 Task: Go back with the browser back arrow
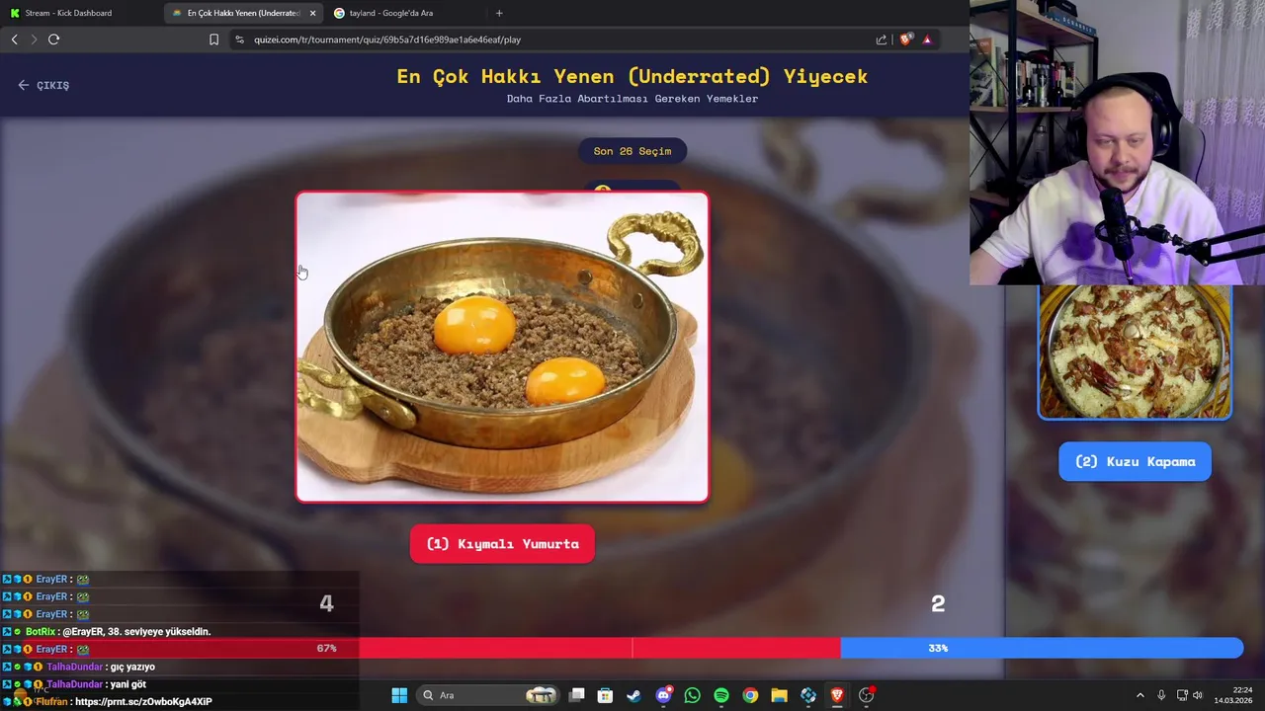coord(15,39)
